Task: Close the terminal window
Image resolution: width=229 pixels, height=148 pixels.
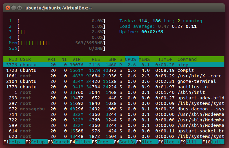Action: point(8,8)
